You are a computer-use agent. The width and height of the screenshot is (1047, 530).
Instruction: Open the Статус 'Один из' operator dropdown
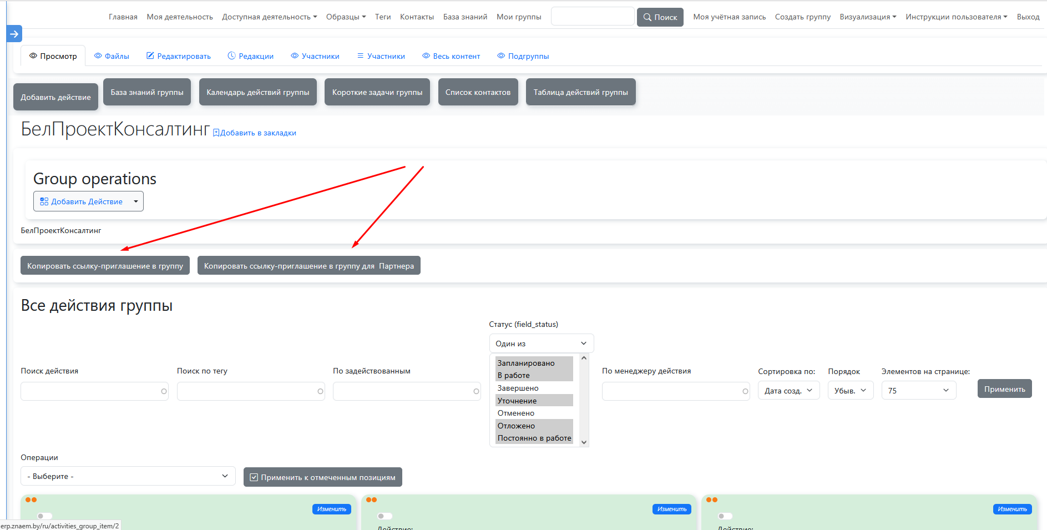click(x=541, y=344)
